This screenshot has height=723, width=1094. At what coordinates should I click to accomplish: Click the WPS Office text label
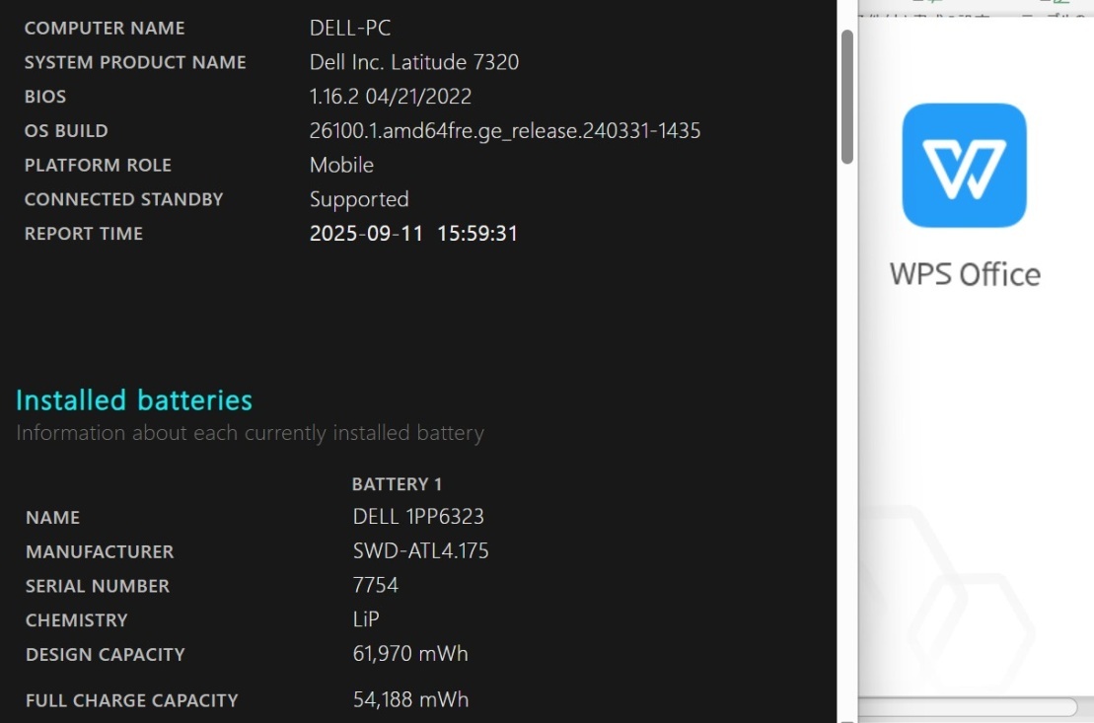point(965,273)
